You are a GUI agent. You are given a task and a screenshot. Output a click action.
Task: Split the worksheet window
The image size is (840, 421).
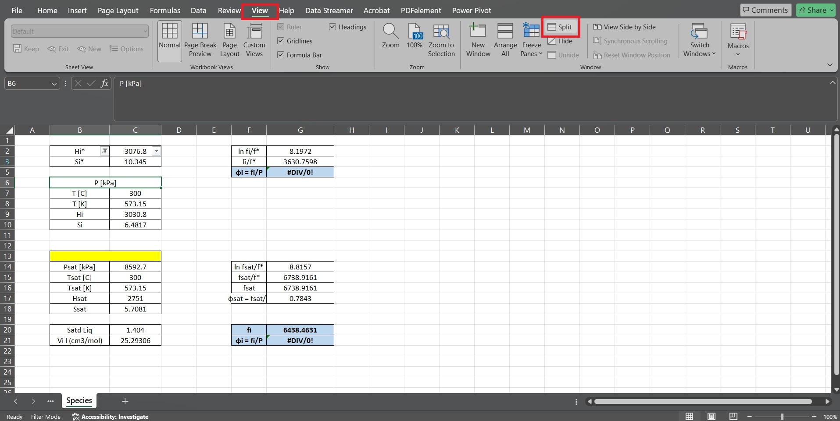coord(560,27)
